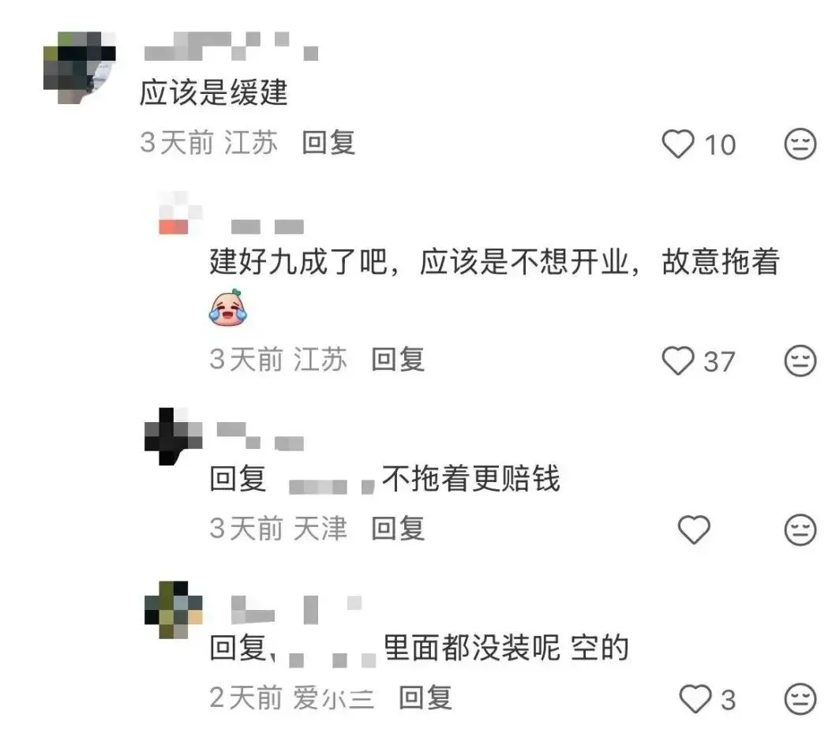Image resolution: width=832 pixels, height=733 pixels.
Task: Dislike the '不拖着更赔钱' reply
Action: click(x=800, y=529)
